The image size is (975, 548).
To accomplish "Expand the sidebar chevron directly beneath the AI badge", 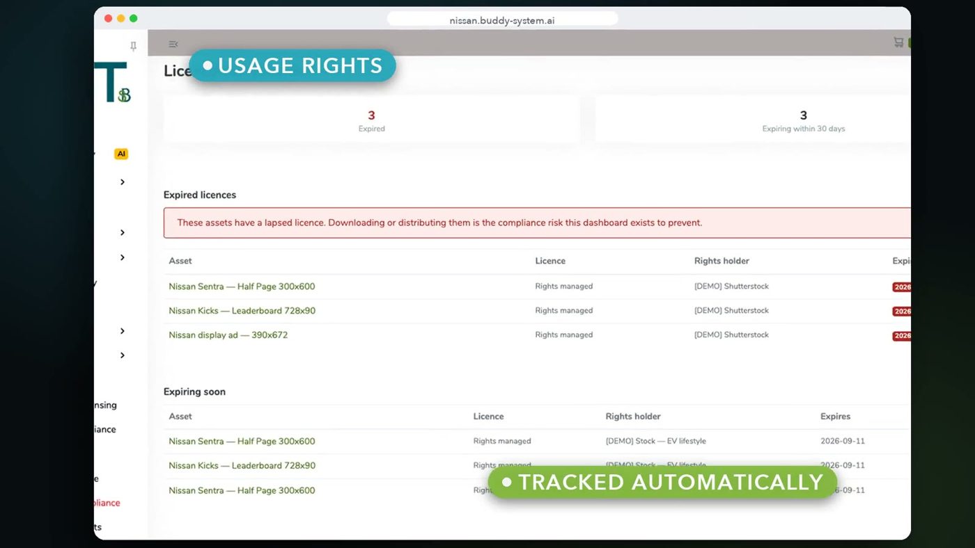I will pos(123,182).
